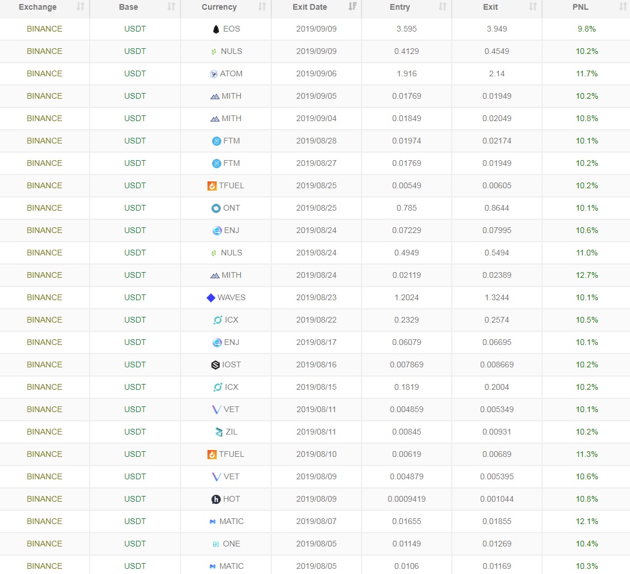
Task: Click the WAVES diamond coin icon
Action: [x=210, y=298]
